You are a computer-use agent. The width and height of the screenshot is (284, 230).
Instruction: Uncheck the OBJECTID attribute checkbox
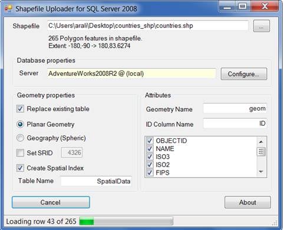[x=150, y=141]
